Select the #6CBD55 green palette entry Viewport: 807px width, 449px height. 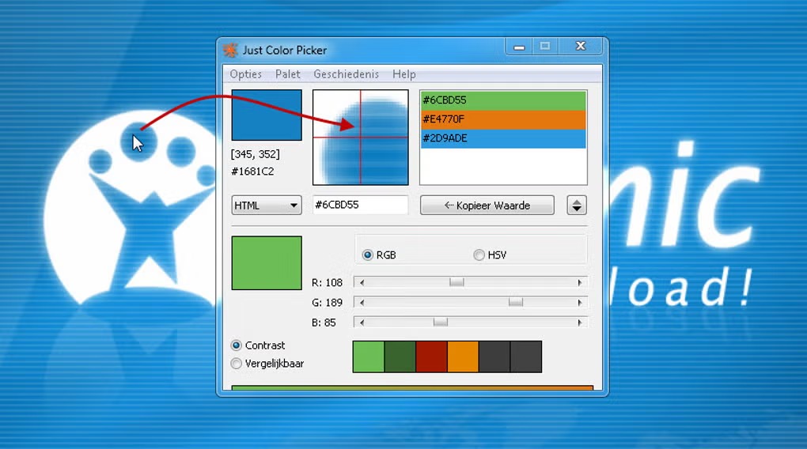[503, 100]
